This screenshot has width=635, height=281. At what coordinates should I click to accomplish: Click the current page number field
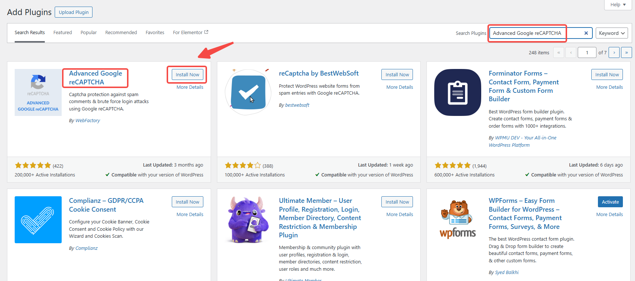click(x=587, y=52)
